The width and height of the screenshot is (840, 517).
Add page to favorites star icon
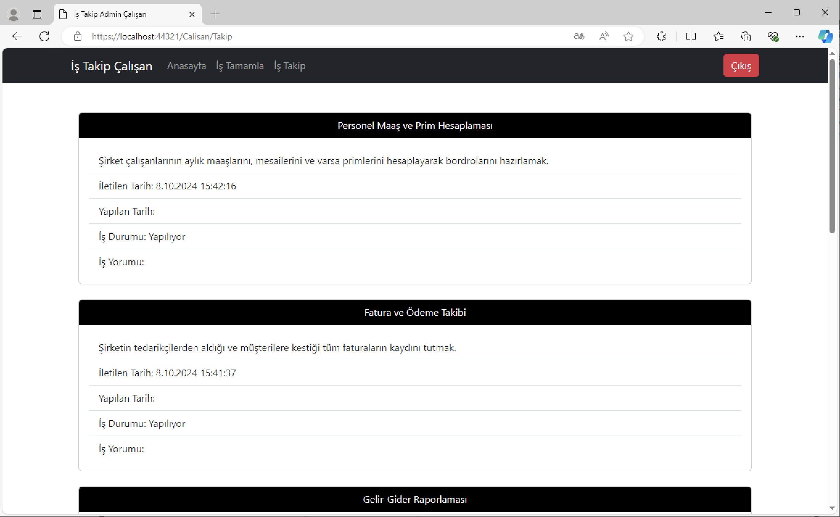(x=628, y=36)
